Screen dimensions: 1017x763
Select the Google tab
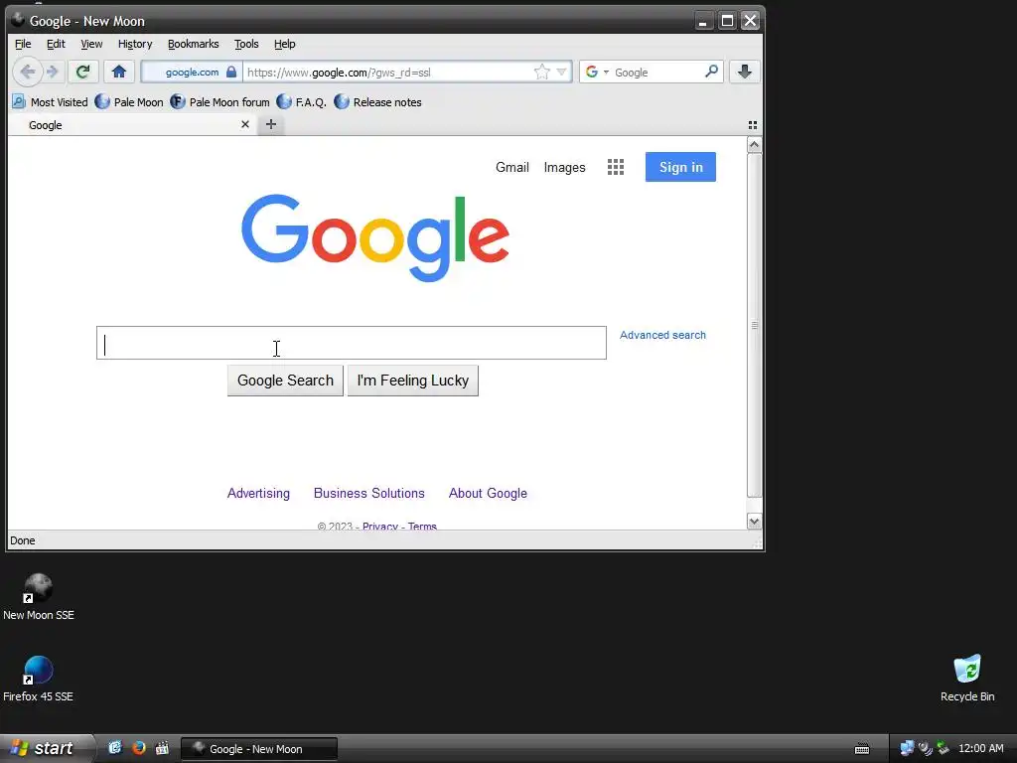click(x=133, y=124)
